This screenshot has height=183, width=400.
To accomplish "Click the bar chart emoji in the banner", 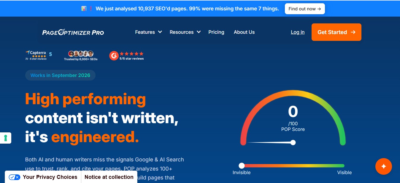I will coord(84,9).
